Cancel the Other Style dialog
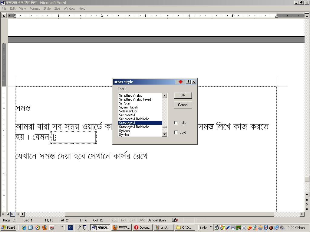This screenshot has height=232, width=310. coord(183,105)
